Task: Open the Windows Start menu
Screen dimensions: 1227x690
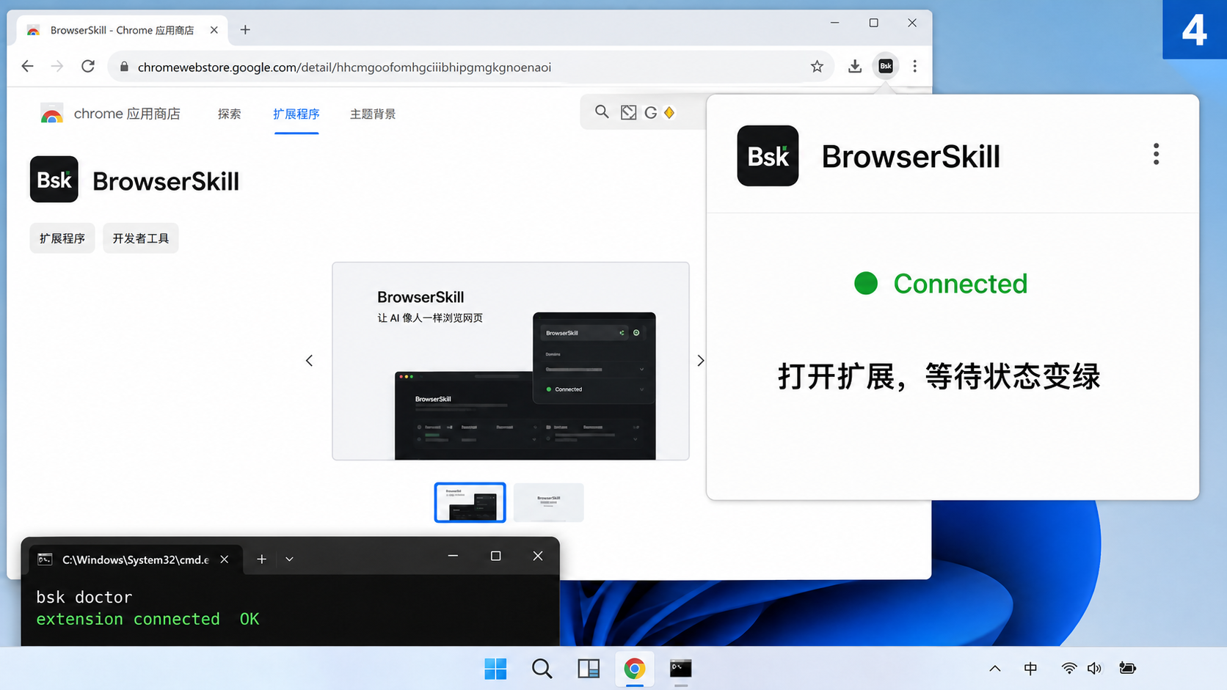Action: (x=495, y=669)
